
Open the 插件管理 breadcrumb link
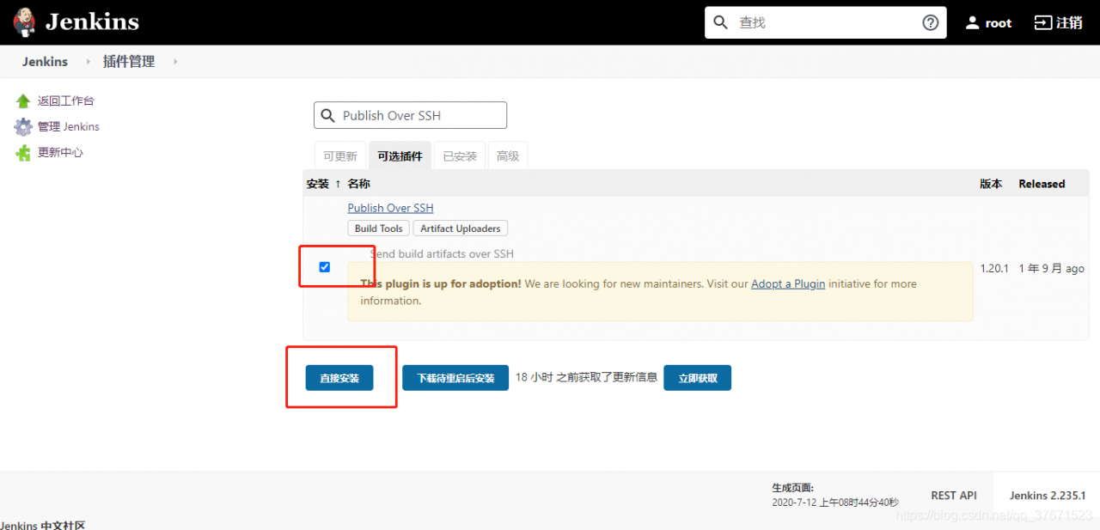[129, 62]
